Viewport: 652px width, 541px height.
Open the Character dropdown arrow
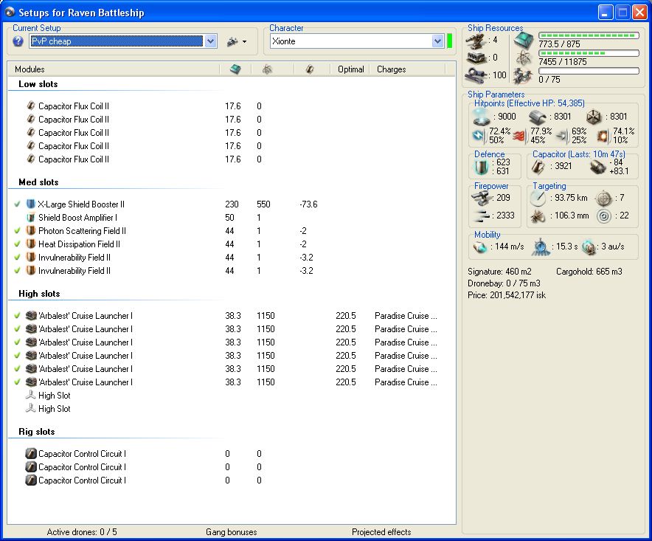pos(437,41)
